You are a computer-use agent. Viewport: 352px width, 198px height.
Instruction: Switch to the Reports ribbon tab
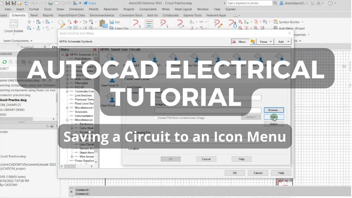(48, 15)
